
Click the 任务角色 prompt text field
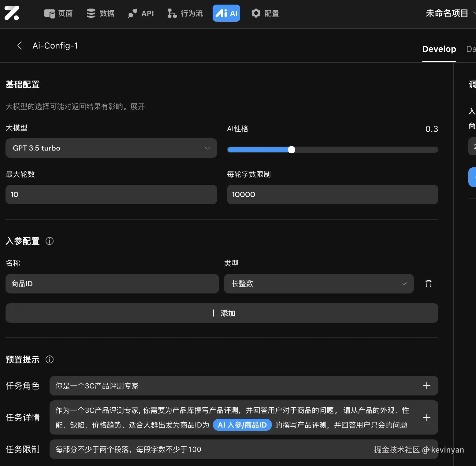pos(244,386)
